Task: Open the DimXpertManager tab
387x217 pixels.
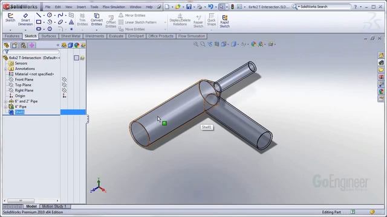Action: [x=31, y=45]
